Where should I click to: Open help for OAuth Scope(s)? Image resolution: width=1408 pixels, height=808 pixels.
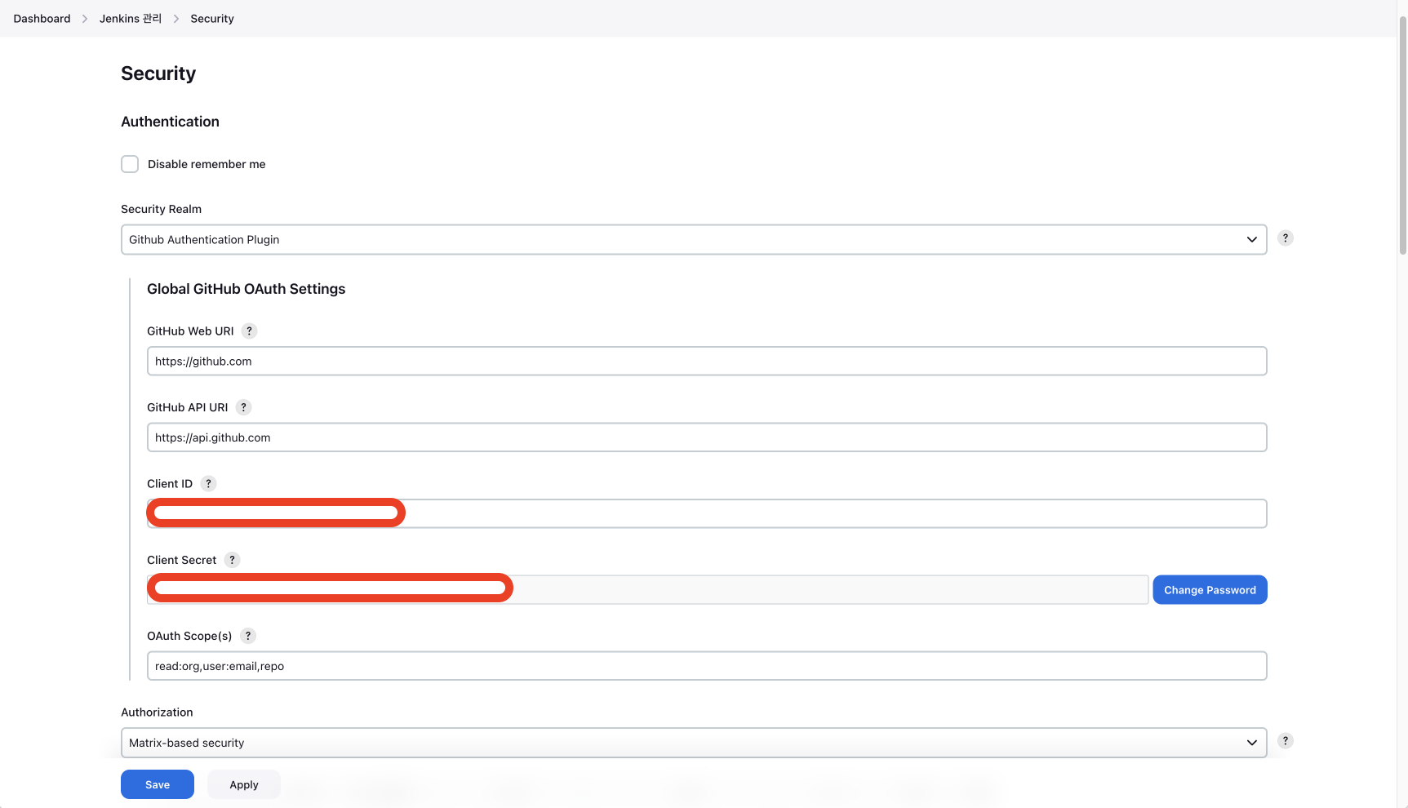tap(247, 636)
